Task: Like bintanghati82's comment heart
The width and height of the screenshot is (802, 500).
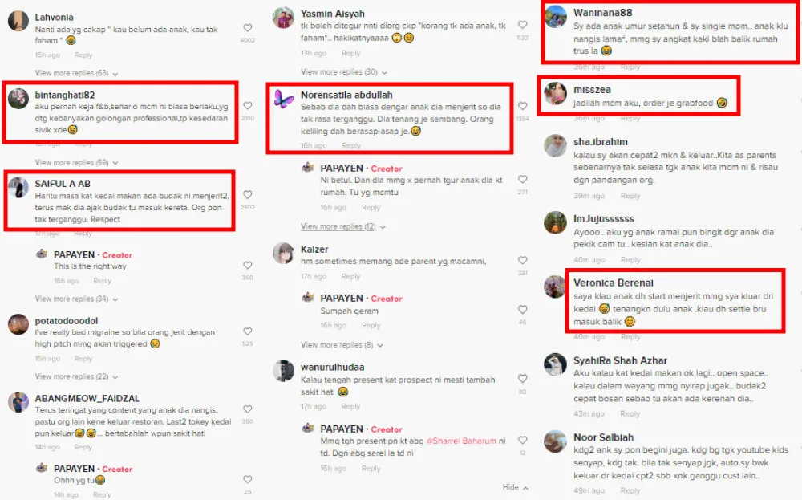Action: click(x=248, y=106)
